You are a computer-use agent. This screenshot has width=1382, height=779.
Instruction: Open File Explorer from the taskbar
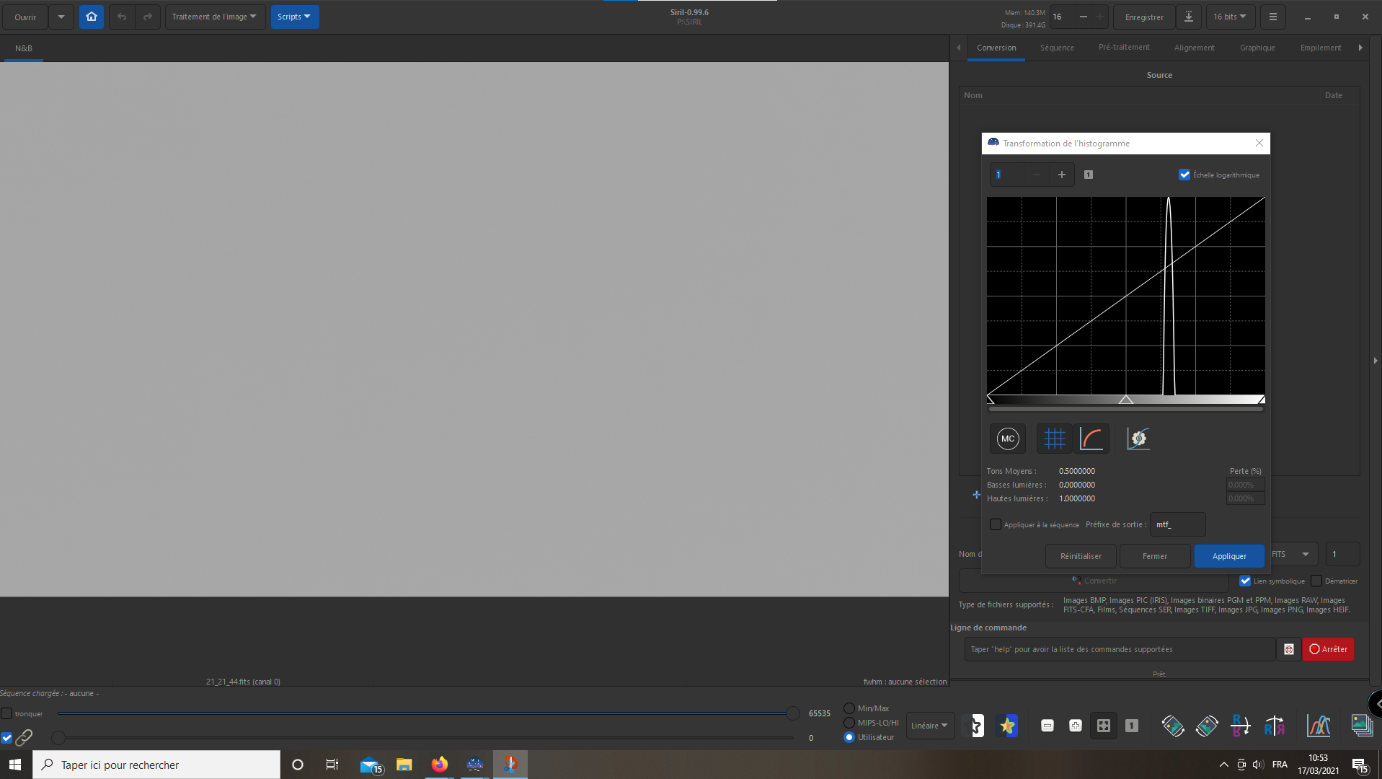click(x=404, y=765)
